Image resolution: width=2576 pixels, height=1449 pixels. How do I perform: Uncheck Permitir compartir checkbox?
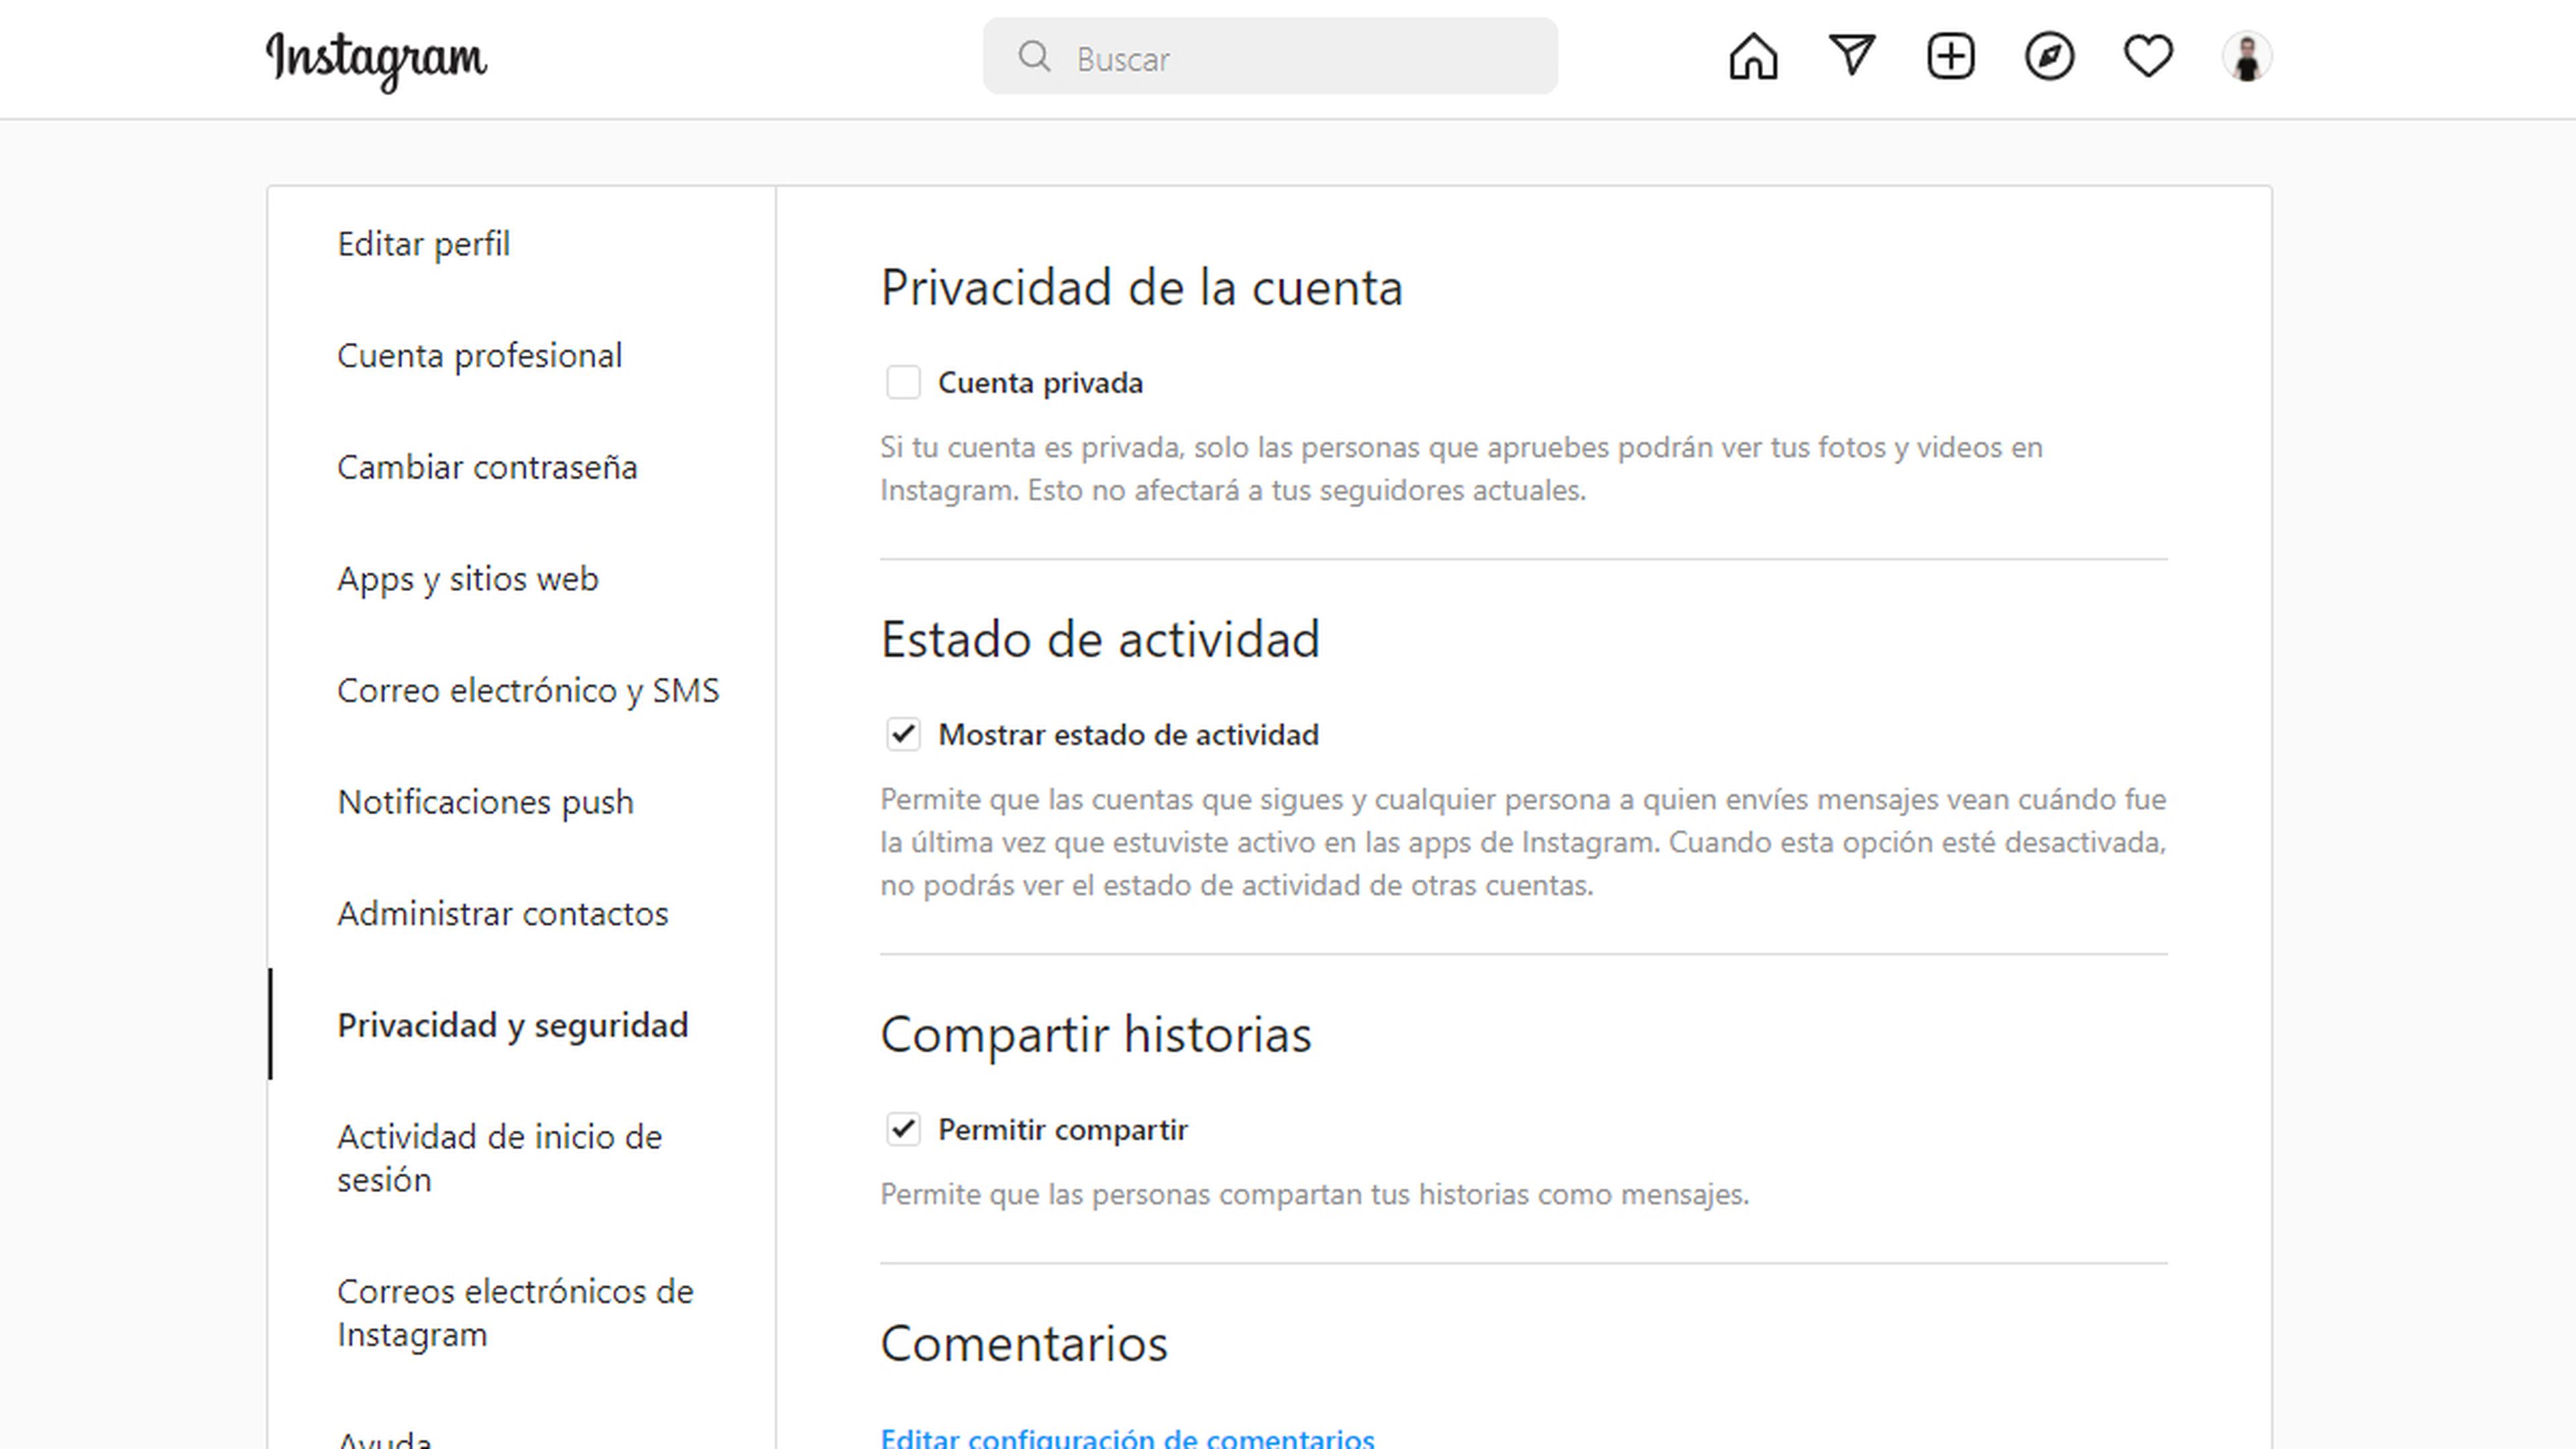pyautogui.click(x=903, y=1129)
